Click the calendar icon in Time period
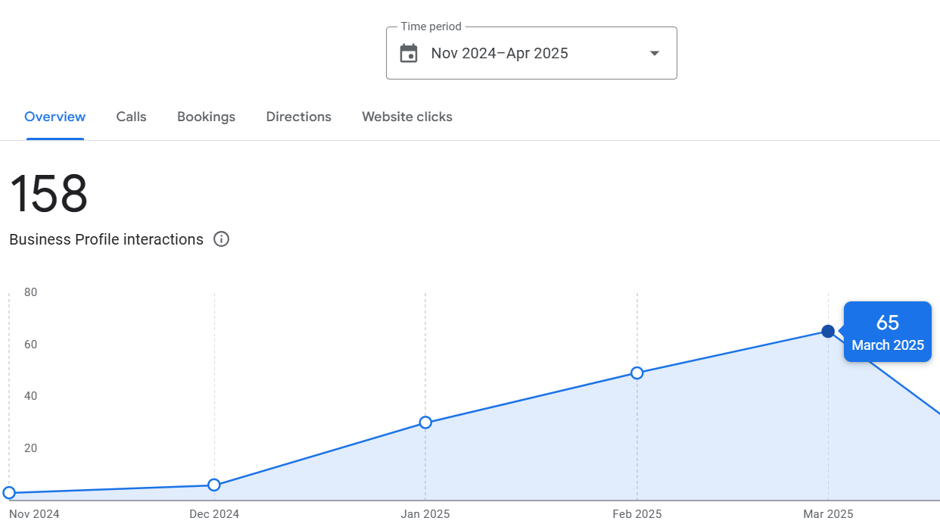 pyautogui.click(x=409, y=53)
